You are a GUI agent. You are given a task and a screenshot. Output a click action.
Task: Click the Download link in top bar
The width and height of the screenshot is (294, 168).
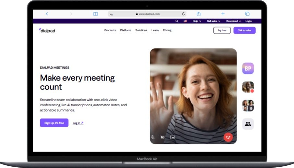234,21
